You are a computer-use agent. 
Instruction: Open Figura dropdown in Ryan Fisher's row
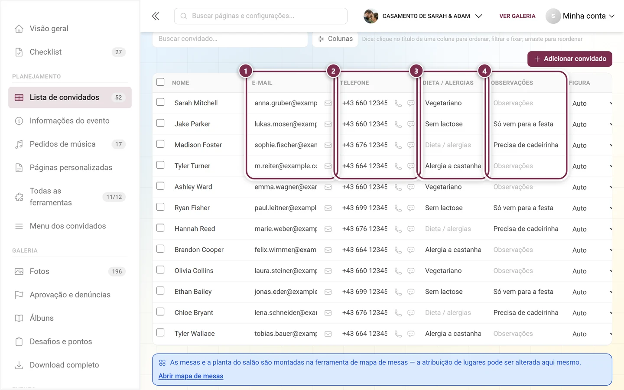point(591,208)
